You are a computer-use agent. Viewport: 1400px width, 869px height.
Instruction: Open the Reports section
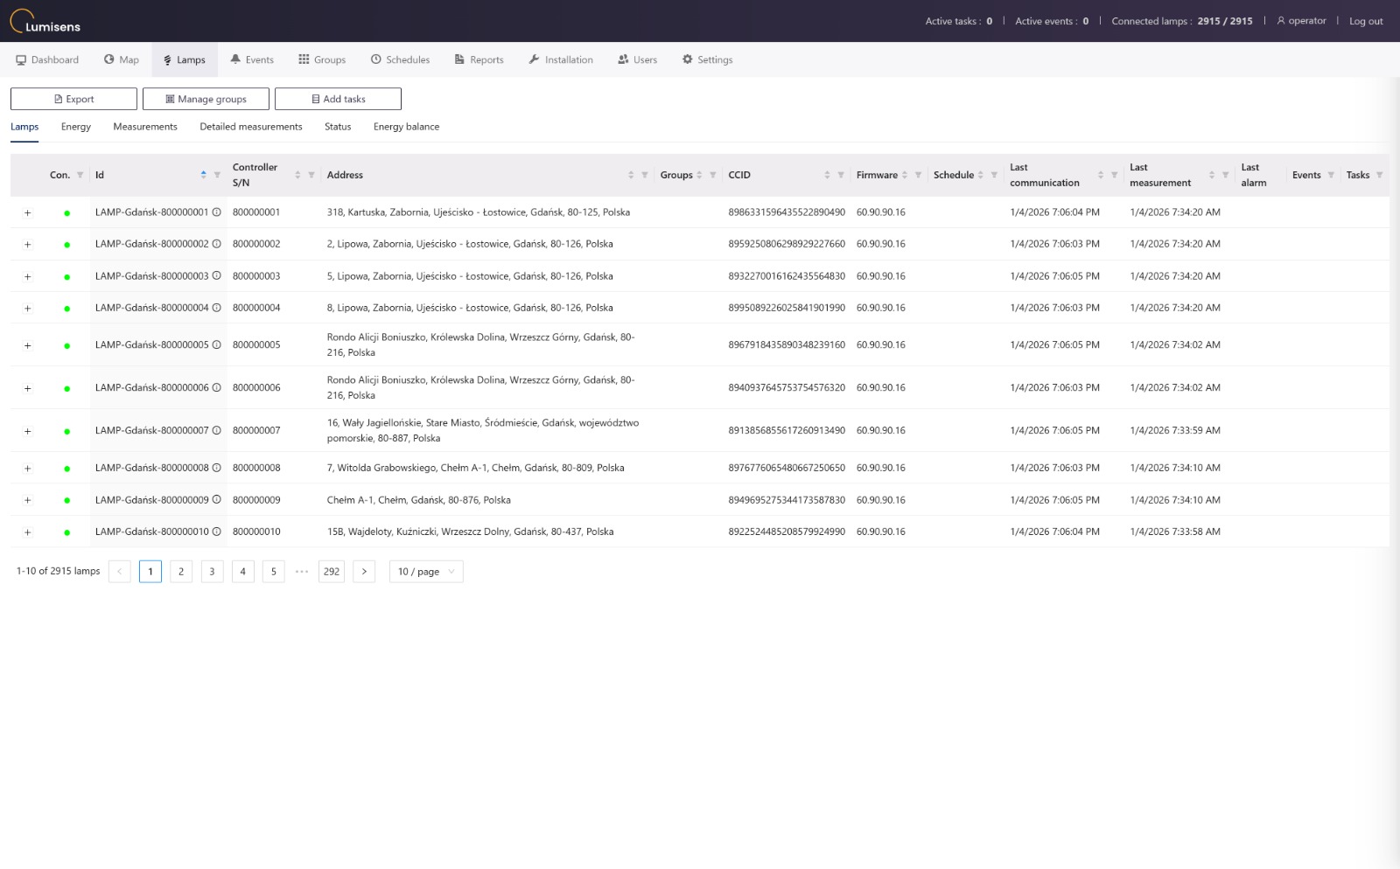[479, 59]
